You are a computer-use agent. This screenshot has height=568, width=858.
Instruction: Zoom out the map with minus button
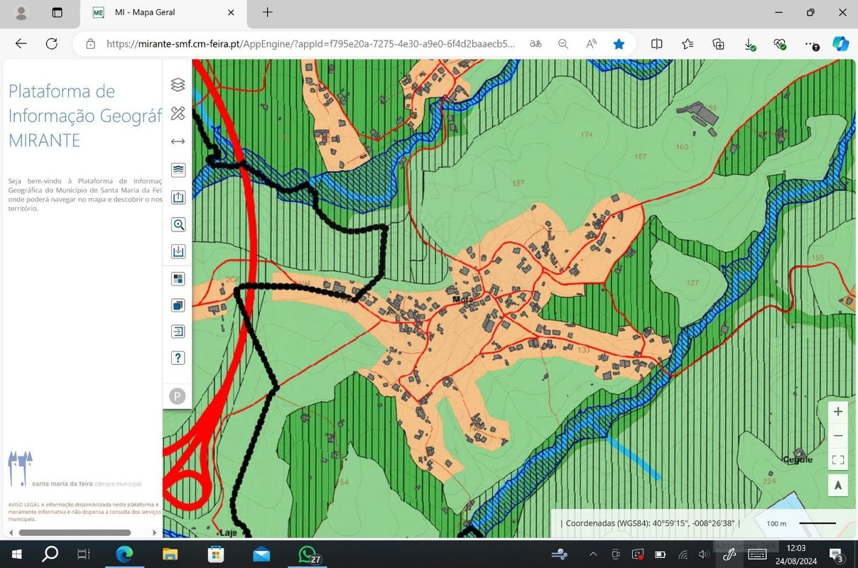pos(838,435)
